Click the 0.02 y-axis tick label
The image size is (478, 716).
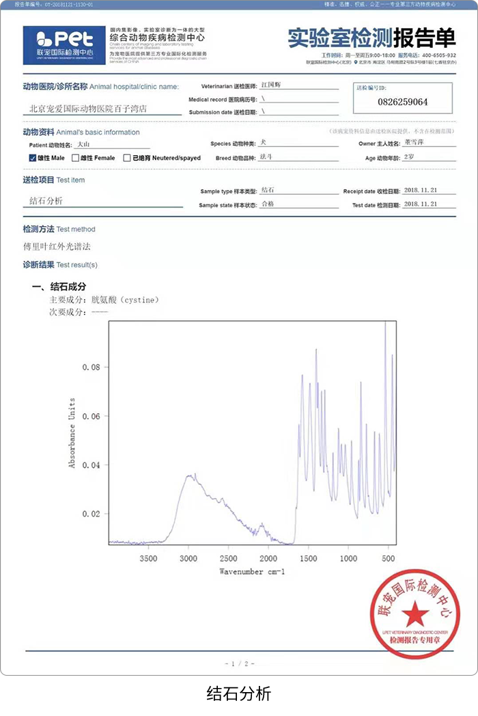pyautogui.click(x=91, y=514)
